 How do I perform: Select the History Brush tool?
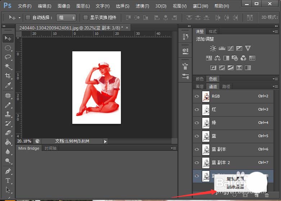(x=8, y=123)
